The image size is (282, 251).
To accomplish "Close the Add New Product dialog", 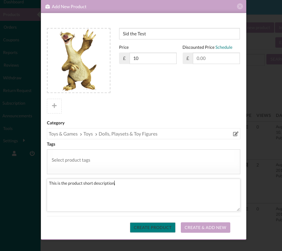I will click(x=240, y=6).
